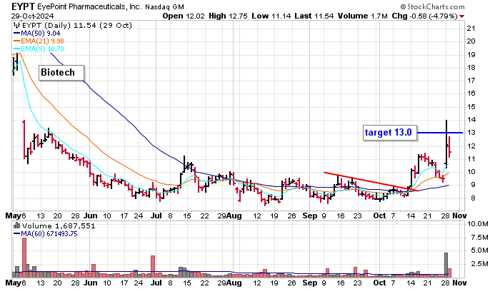Click the large gray volume bar at Oct 28
Viewport: 500px width, 289px height.
[446, 265]
